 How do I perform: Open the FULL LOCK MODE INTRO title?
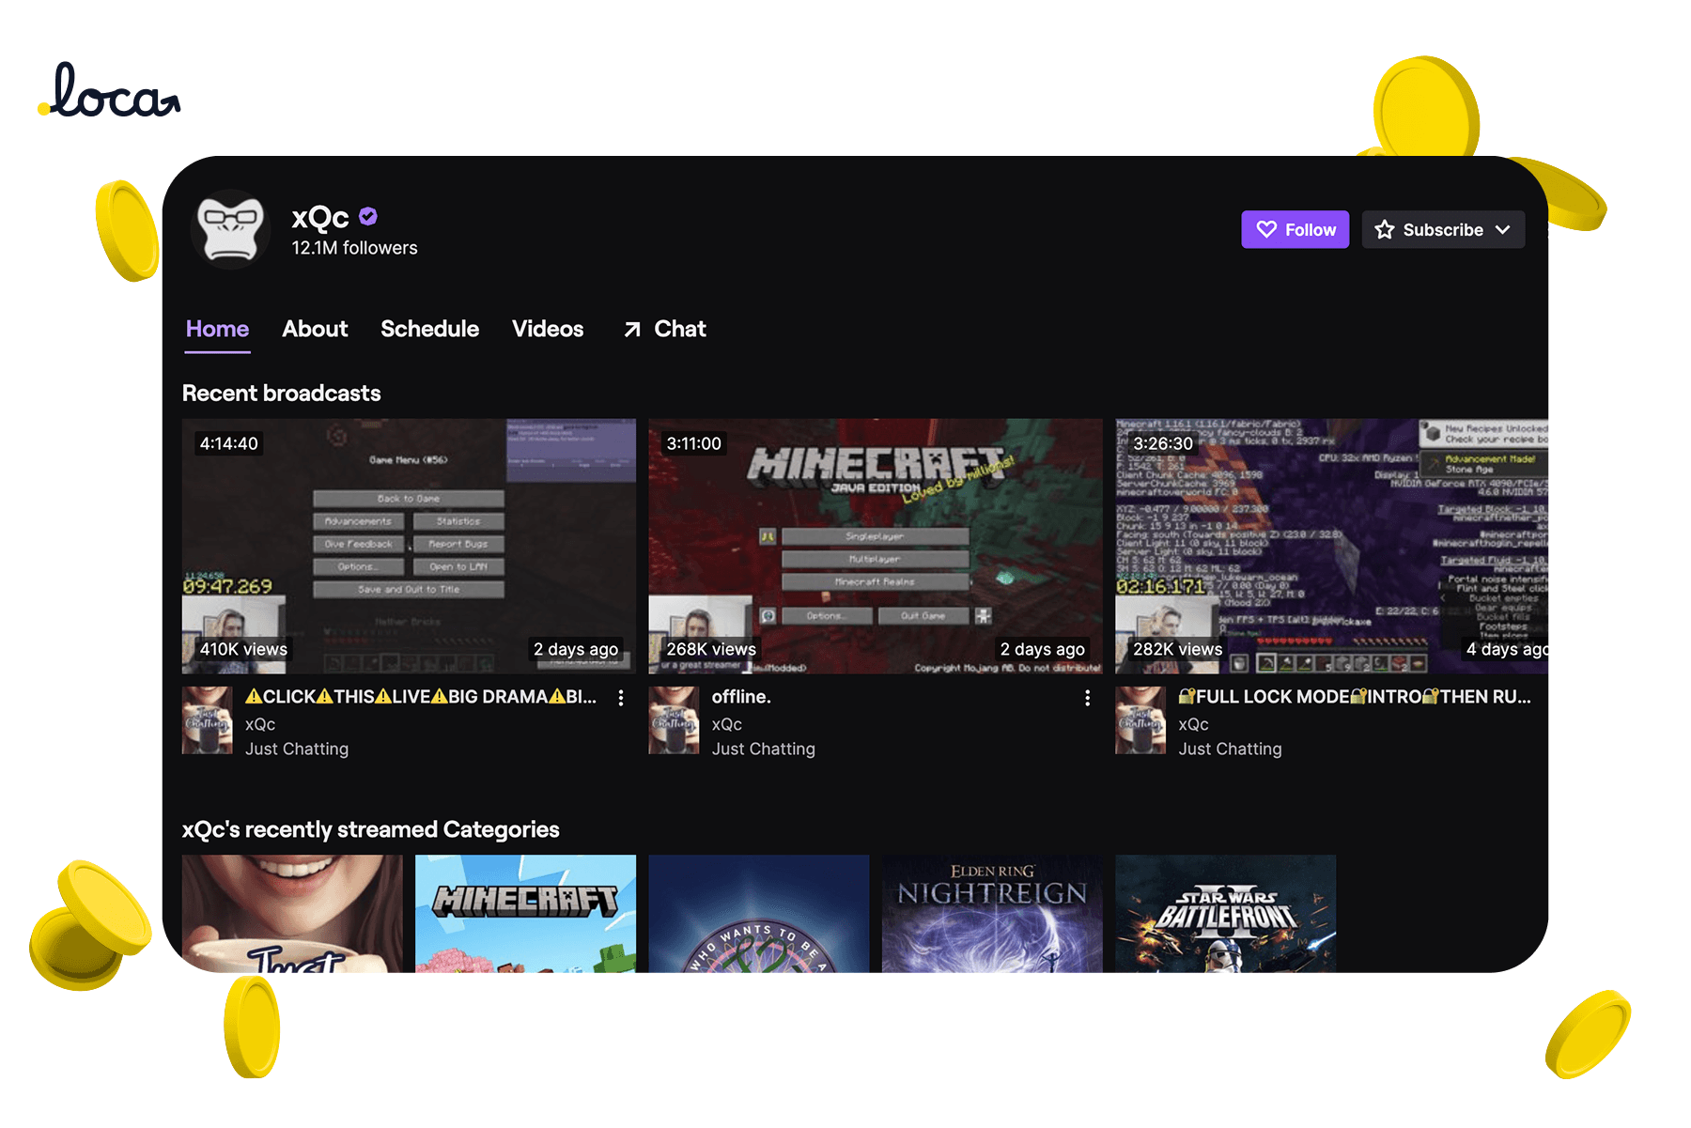pos(1355,697)
